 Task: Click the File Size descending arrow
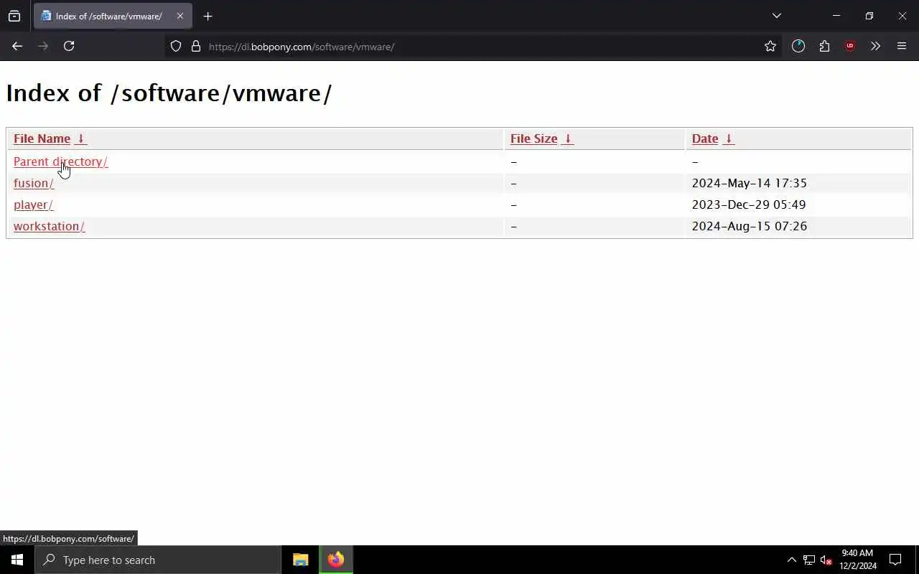567,138
